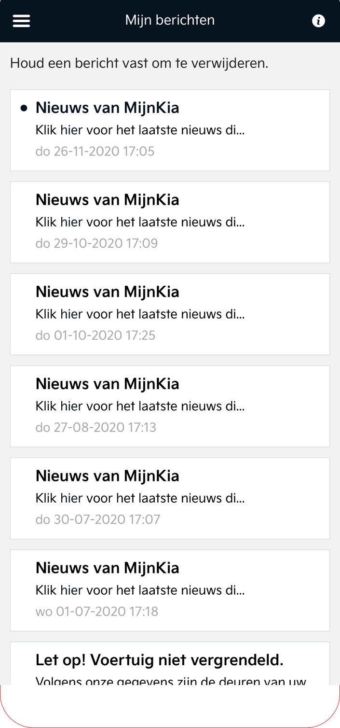Open message dated do 30-07-2020 17:07
The width and height of the screenshot is (340, 728).
pyautogui.click(x=170, y=498)
